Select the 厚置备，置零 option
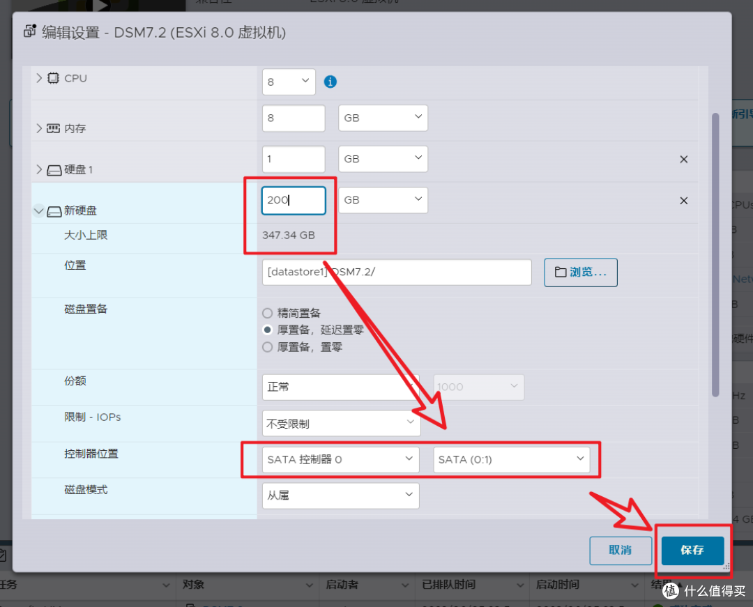The width and height of the screenshot is (753, 607). (x=266, y=346)
